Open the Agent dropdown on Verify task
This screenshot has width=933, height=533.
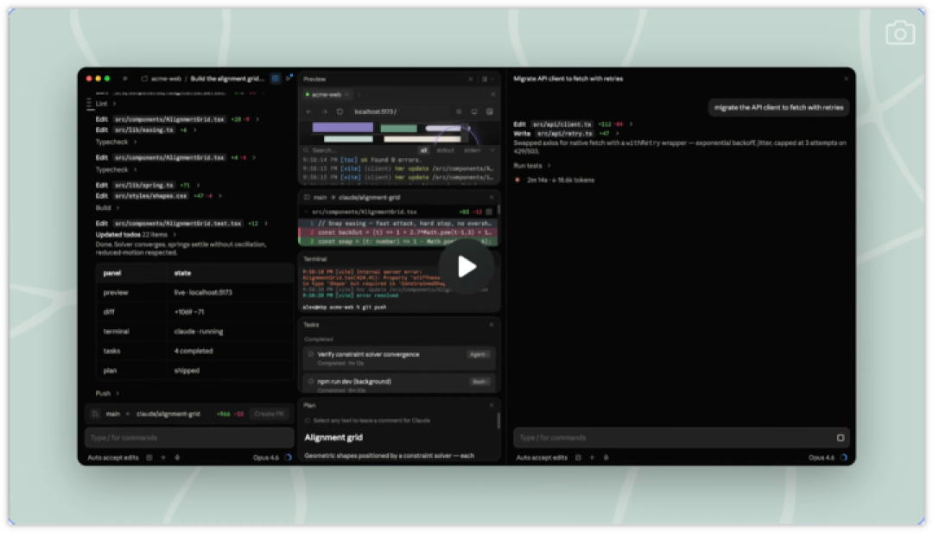(479, 354)
